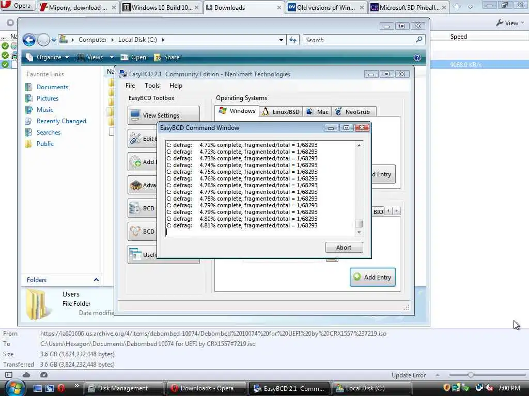Click Computer in the address breadcrumb
Image resolution: width=529 pixels, height=396 pixels.
pyautogui.click(x=92, y=40)
